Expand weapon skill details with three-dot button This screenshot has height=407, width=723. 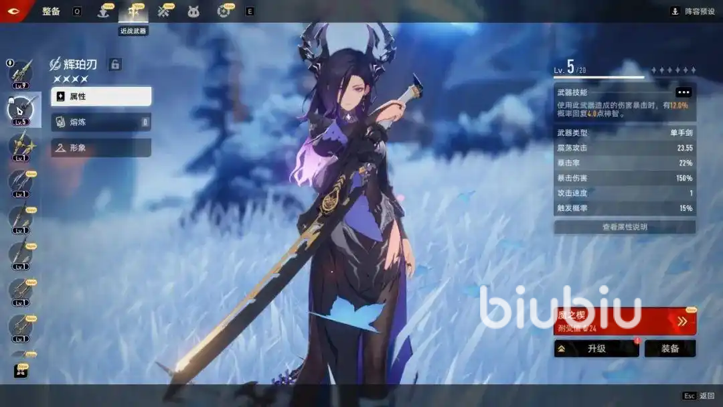coord(683,92)
